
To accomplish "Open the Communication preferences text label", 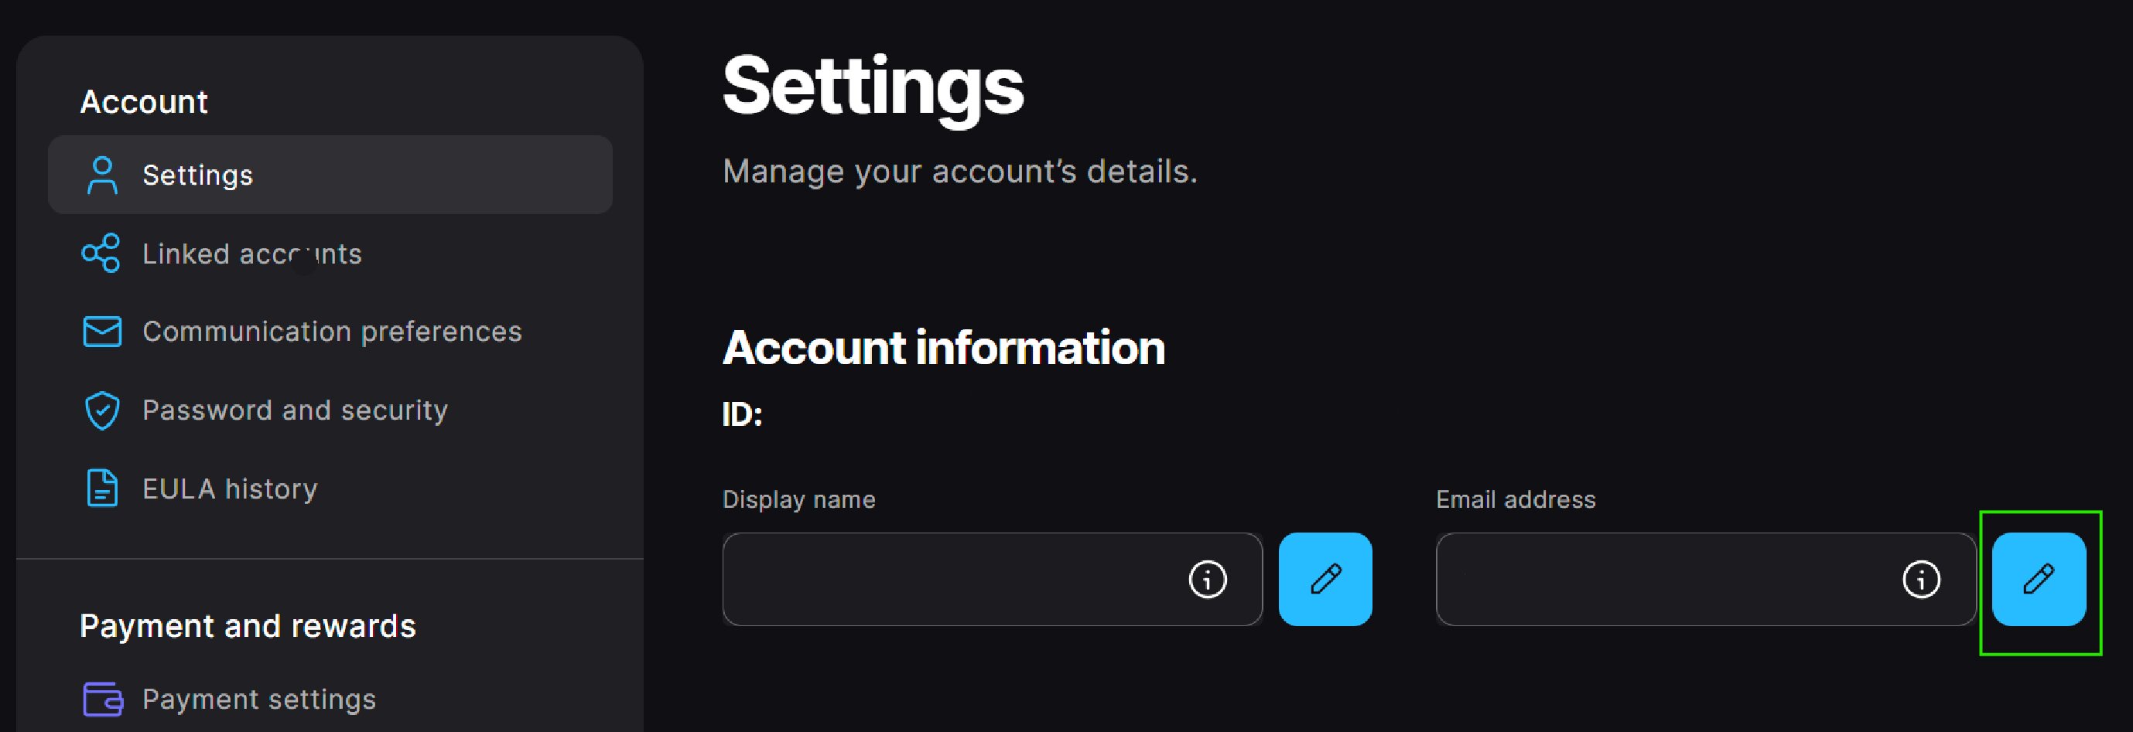I will point(332,332).
